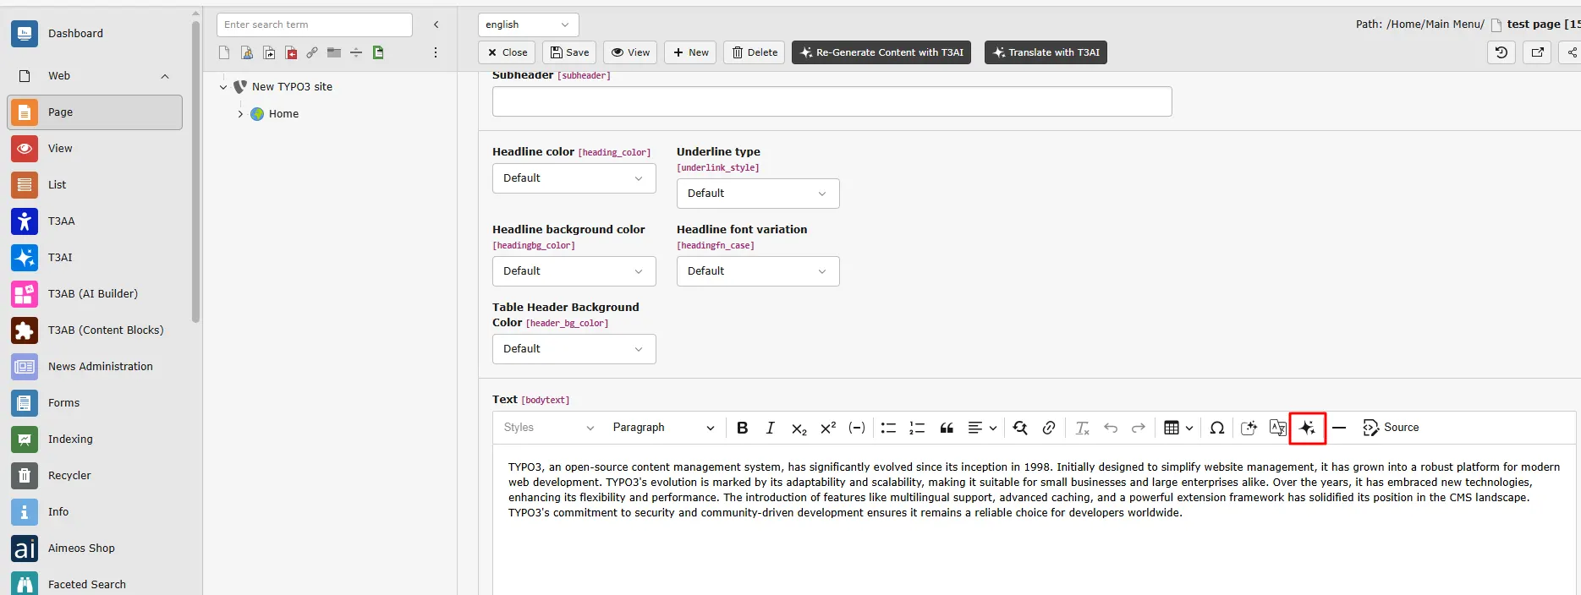The width and height of the screenshot is (1581, 595).
Task: Click the menu separator icon in tree toolbar
Action: tap(356, 52)
